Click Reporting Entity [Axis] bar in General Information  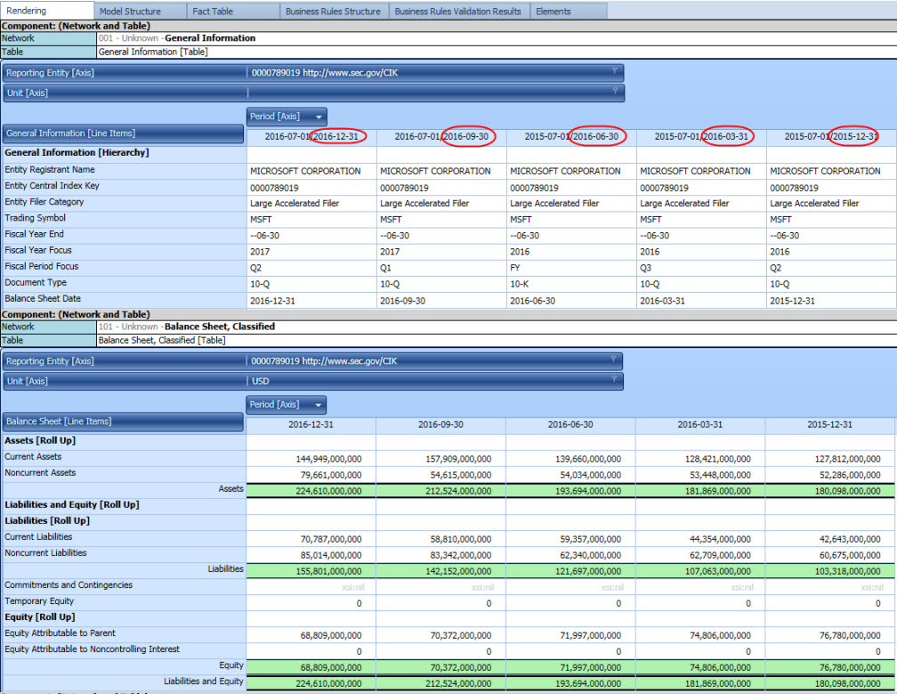pos(313,73)
